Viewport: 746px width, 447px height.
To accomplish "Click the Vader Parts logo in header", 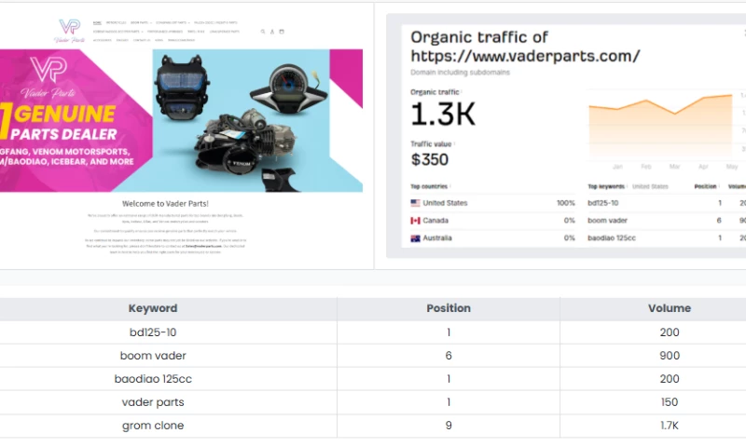I will tap(69, 28).
